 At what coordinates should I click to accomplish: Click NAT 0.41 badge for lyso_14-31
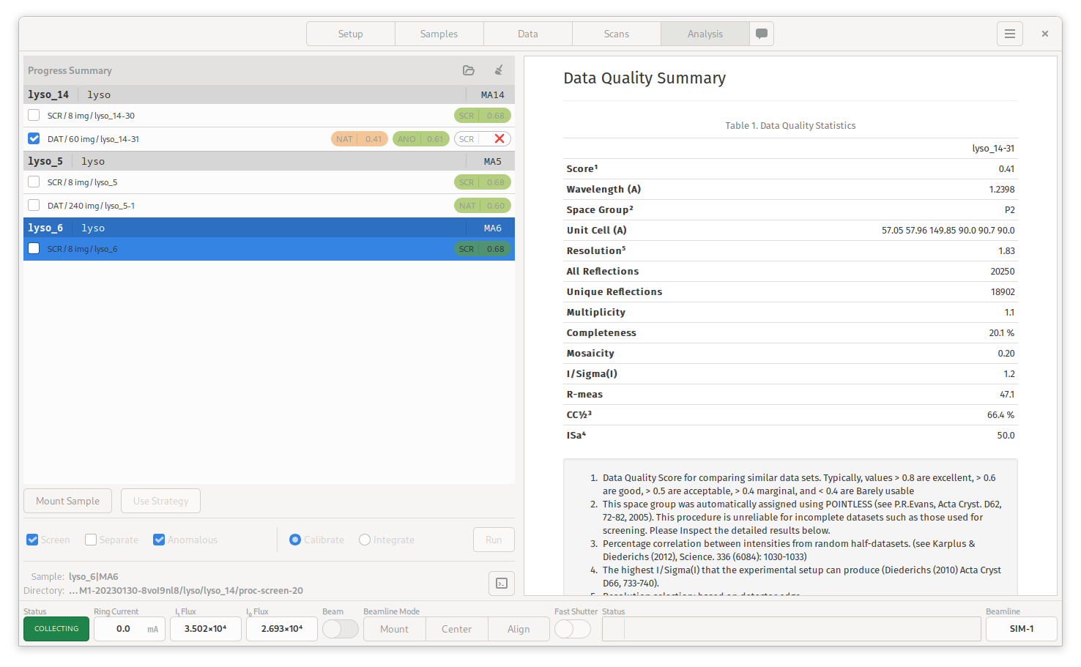point(359,139)
